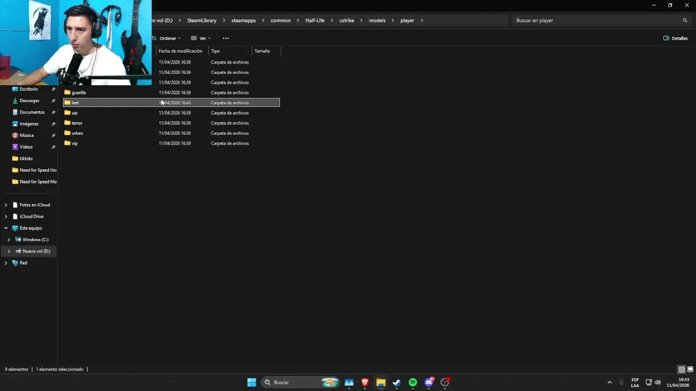Open Documentos in the sidebar
Image resolution: width=696 pixels, height=391 pixels.
[32, 112]
